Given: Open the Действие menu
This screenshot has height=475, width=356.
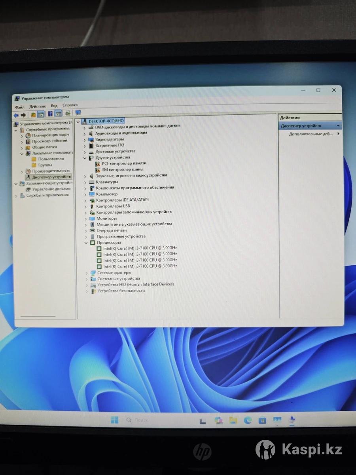Looking at the screenshot, I should [38, 106].
